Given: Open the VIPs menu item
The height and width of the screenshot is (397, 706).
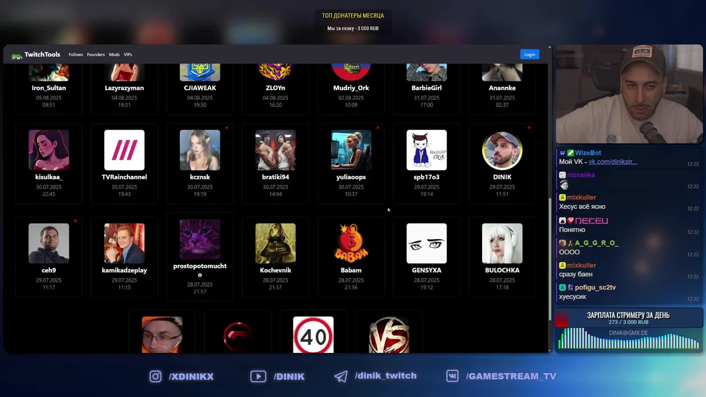Looking at the screenshot, I should (128, 55).
